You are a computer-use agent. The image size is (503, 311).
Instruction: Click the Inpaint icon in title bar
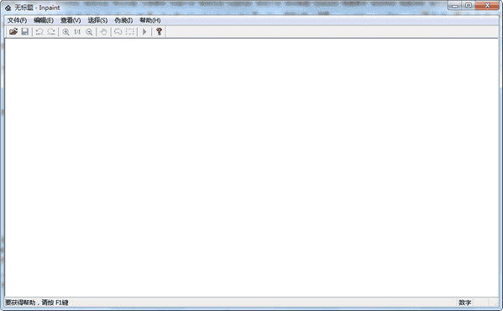8,8
